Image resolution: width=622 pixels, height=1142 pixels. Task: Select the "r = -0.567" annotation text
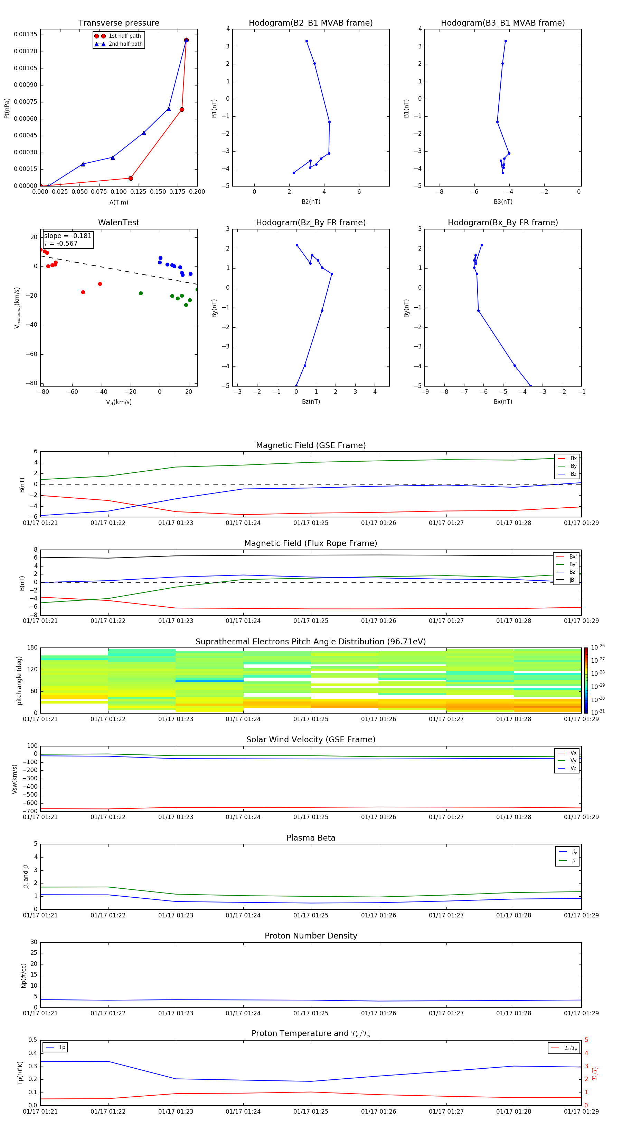[61, 243]
